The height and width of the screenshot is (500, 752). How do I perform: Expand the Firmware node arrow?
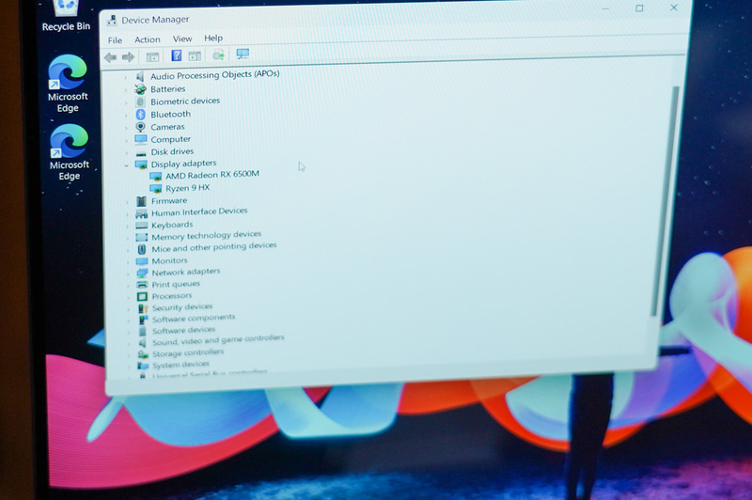(128, 202)
